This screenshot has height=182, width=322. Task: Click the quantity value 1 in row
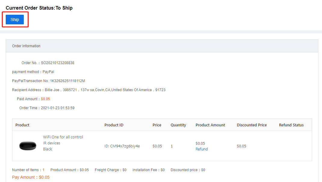click(x=172, y=146)
